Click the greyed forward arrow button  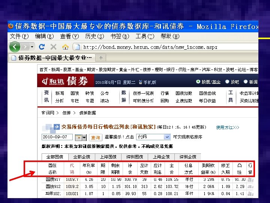[x=25, y=47]
